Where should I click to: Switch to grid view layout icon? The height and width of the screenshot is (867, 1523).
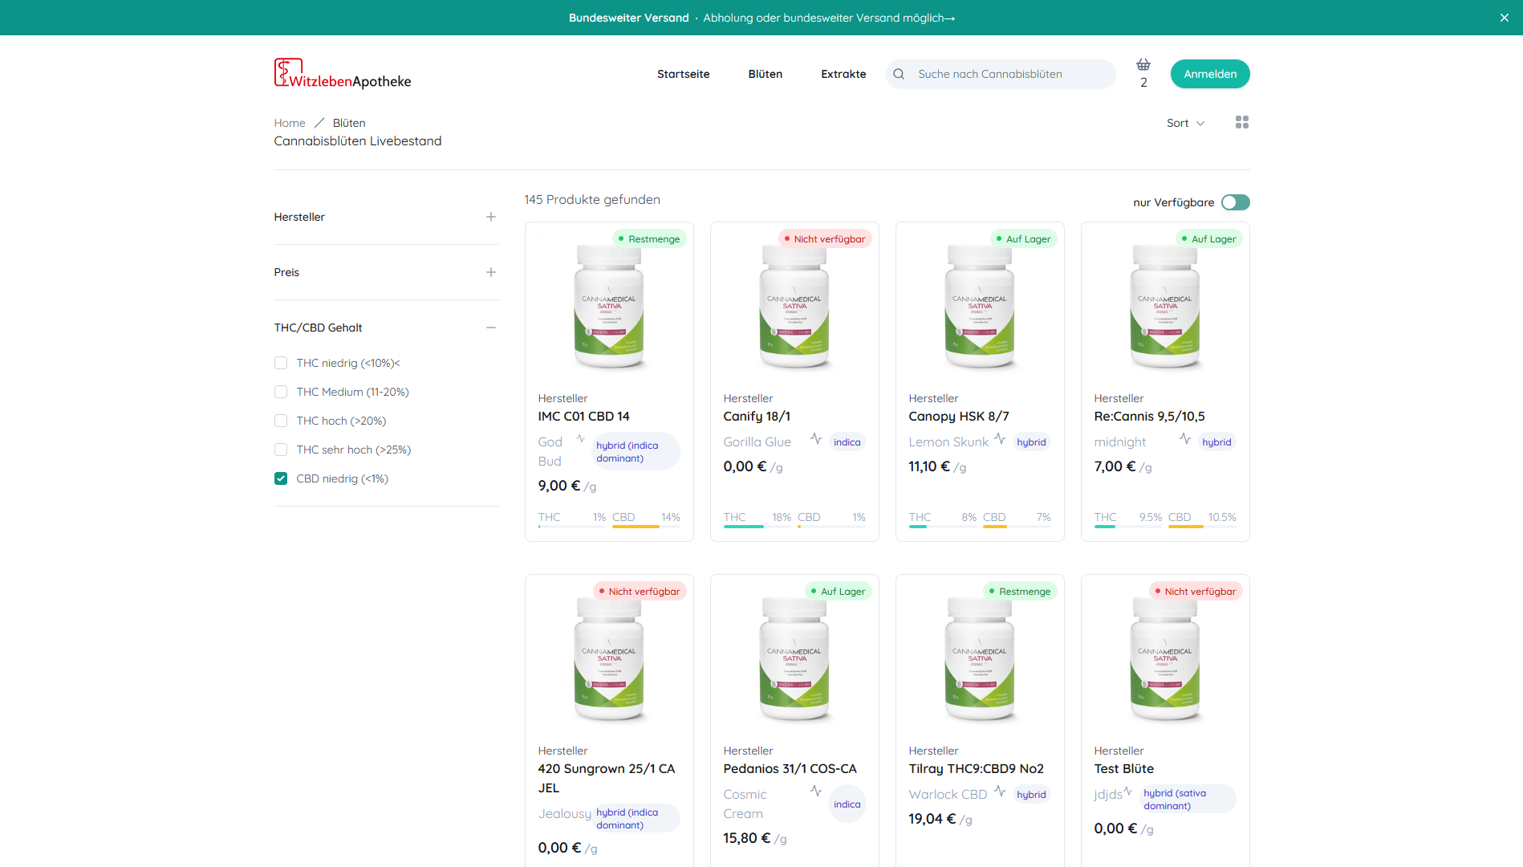(1242, 122)
